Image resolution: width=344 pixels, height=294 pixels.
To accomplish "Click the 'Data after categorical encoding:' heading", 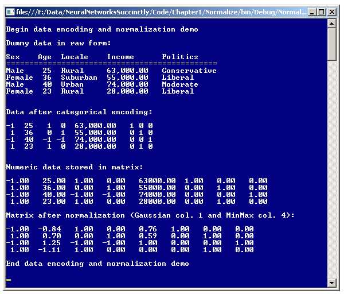I will [79, 112].
